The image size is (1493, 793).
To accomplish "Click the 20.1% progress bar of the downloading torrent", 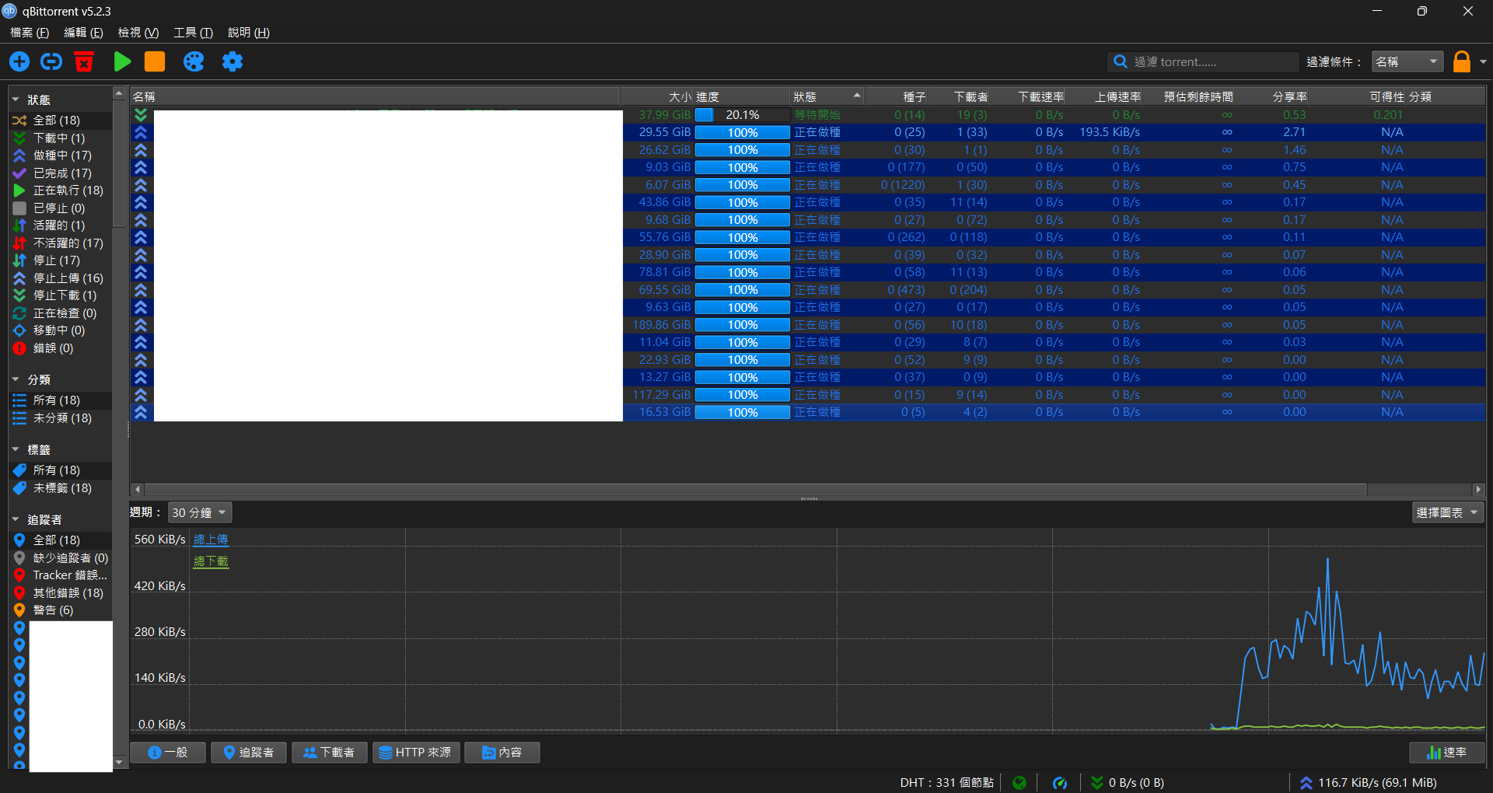I will tap(743, 114).
